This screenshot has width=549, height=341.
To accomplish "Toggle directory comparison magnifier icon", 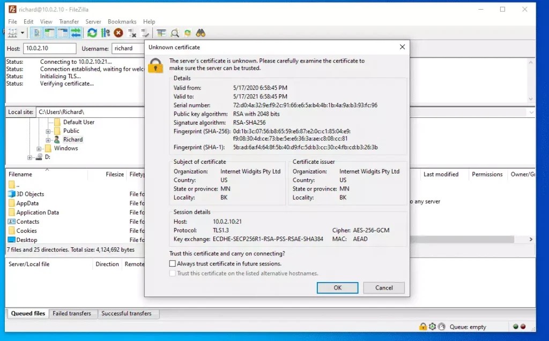I will [x=175, y=33].
